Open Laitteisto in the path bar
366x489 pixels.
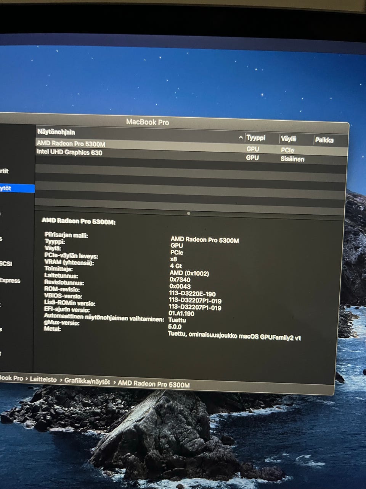click(x=43, y=380)
